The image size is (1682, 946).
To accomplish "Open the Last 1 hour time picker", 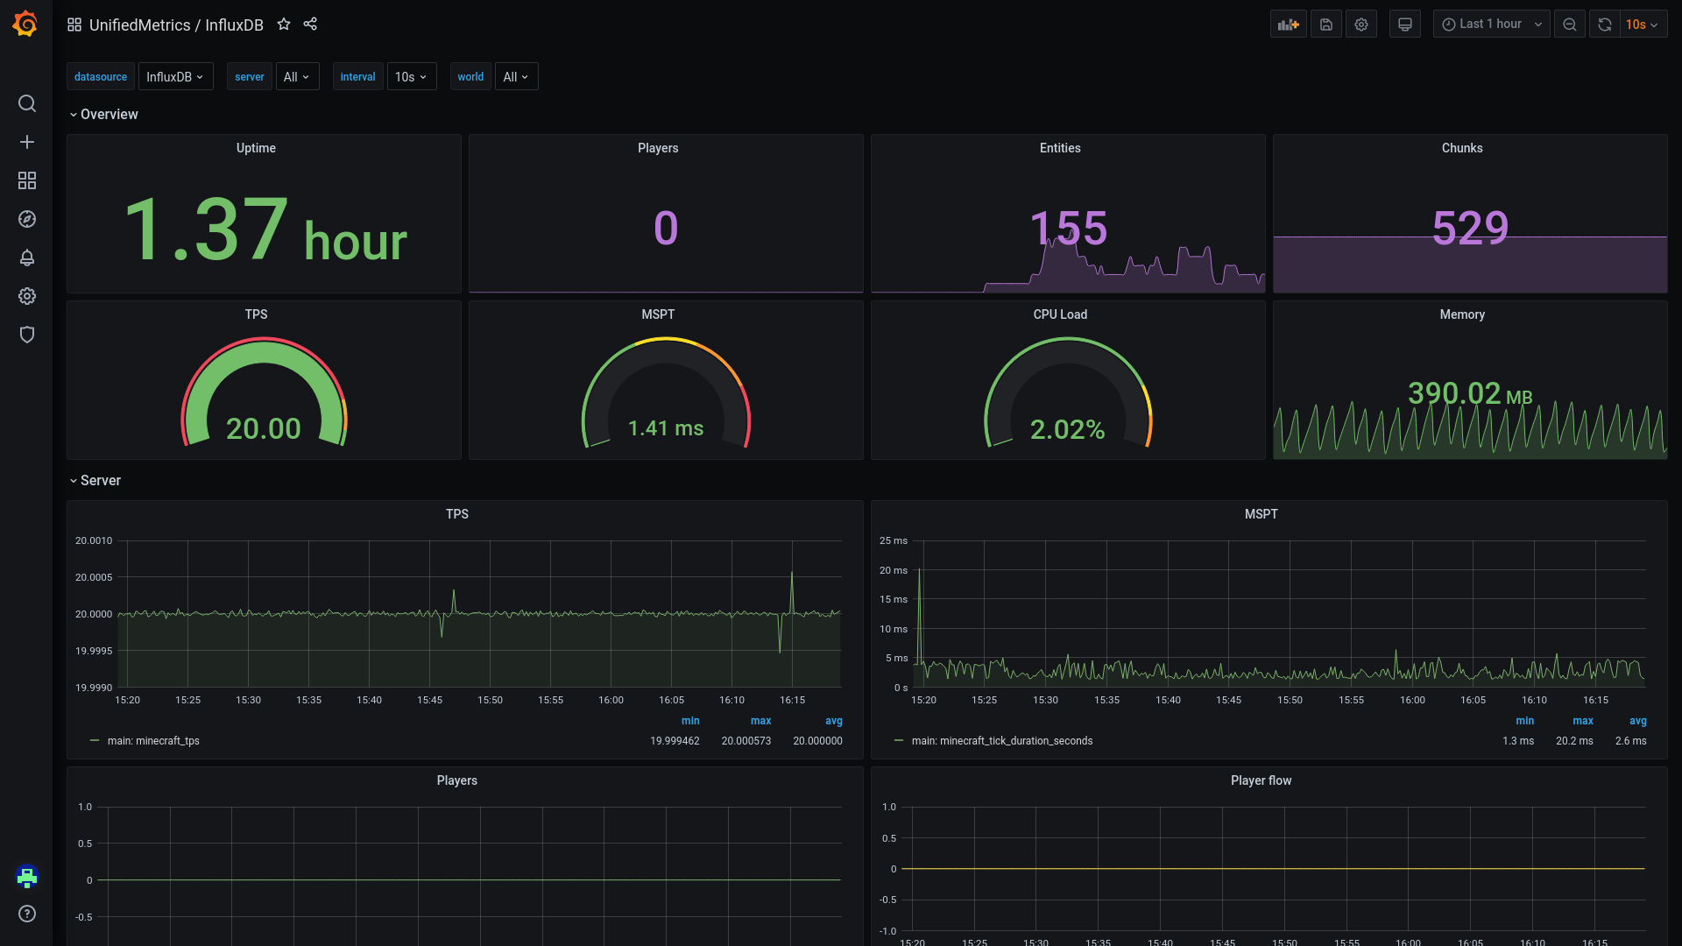I will point(1491,25).
